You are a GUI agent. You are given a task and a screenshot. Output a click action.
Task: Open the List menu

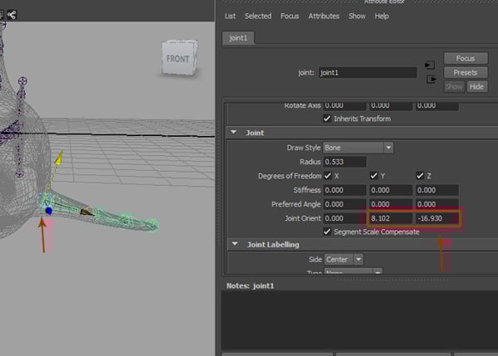pos(230,16)
